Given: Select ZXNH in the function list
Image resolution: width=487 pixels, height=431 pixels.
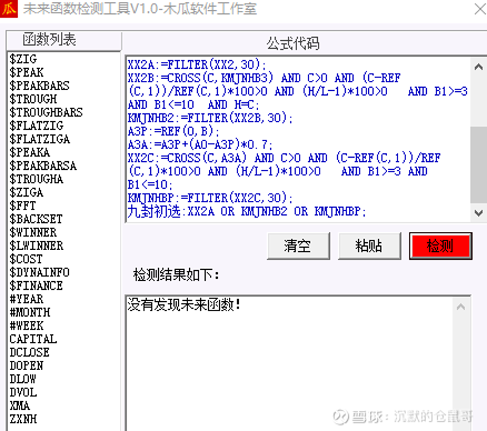Looking at the screenshot, I should tap(23, 419).
